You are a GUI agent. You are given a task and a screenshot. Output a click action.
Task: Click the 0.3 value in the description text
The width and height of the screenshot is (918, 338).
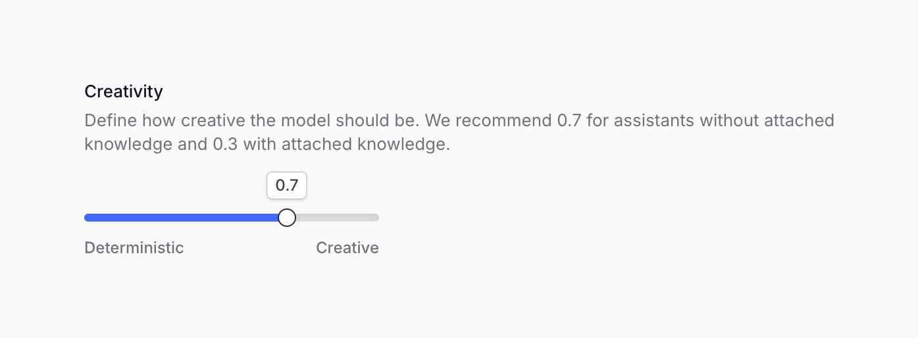click(x=226, y=144)
